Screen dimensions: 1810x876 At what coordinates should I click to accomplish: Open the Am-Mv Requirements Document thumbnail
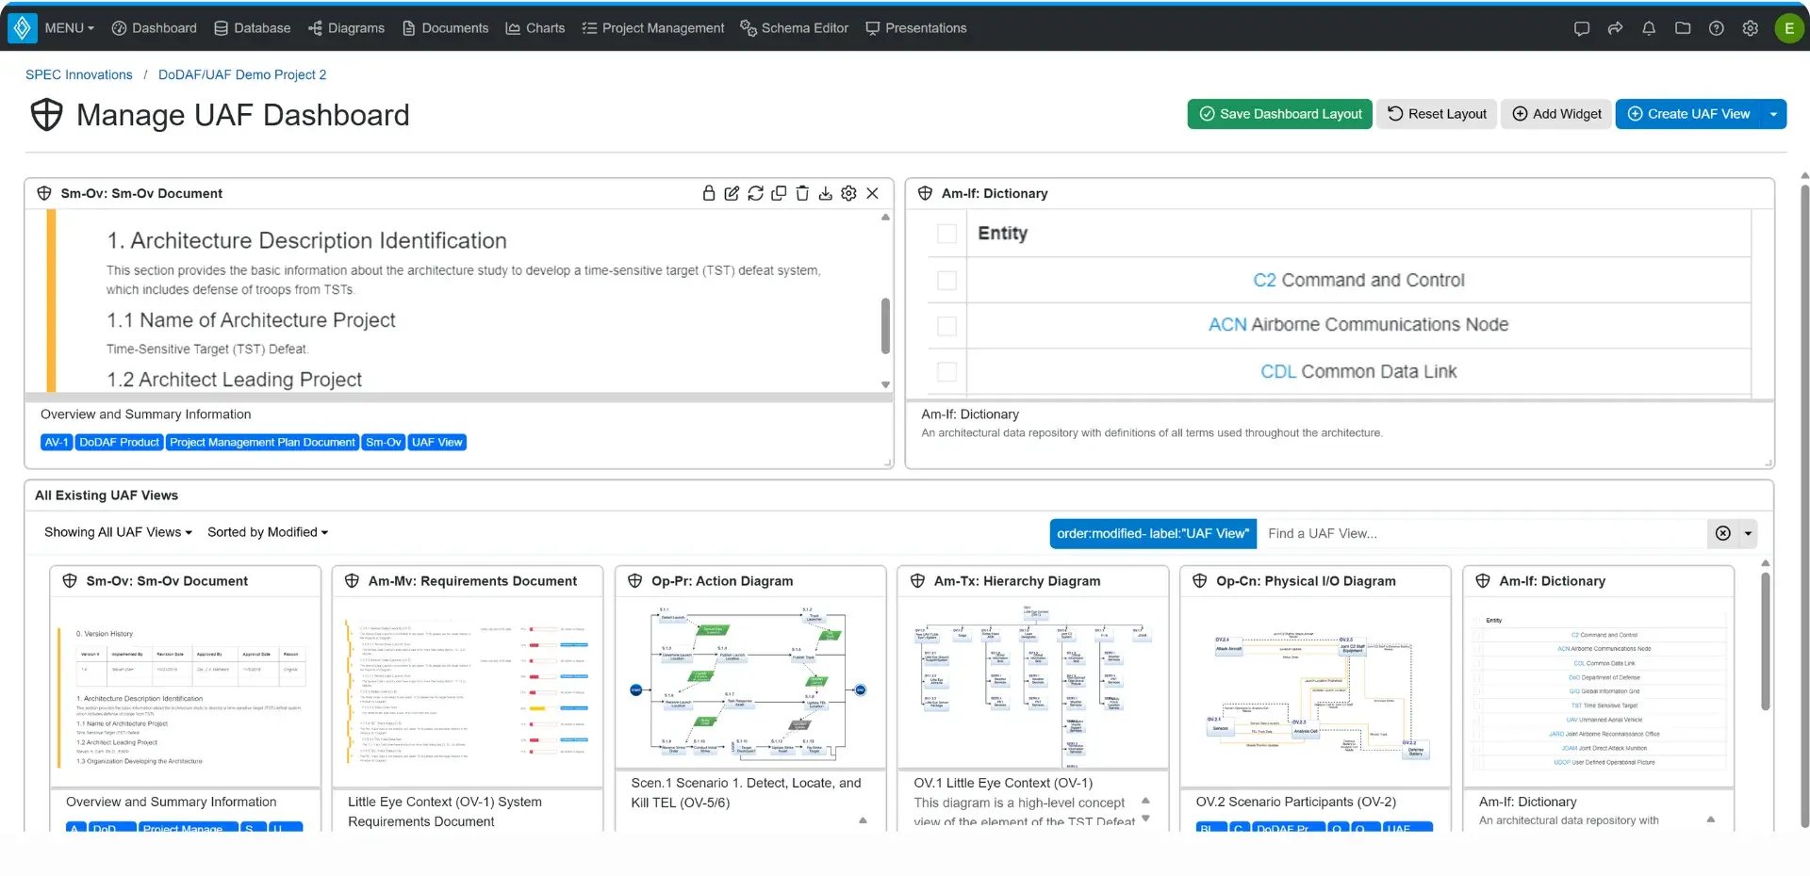[x=468, y=692]
